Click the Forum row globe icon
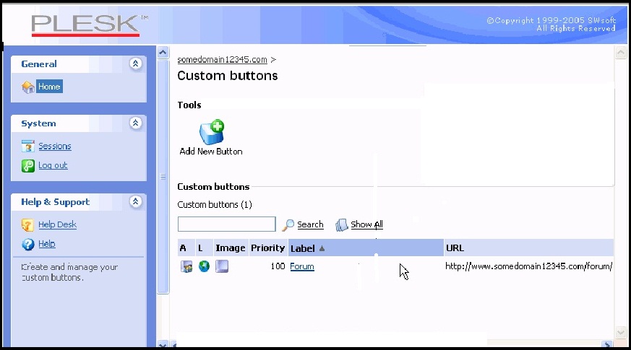Image resolution: width=631 pixels, height=350 pixels. [x=204, y=266]
